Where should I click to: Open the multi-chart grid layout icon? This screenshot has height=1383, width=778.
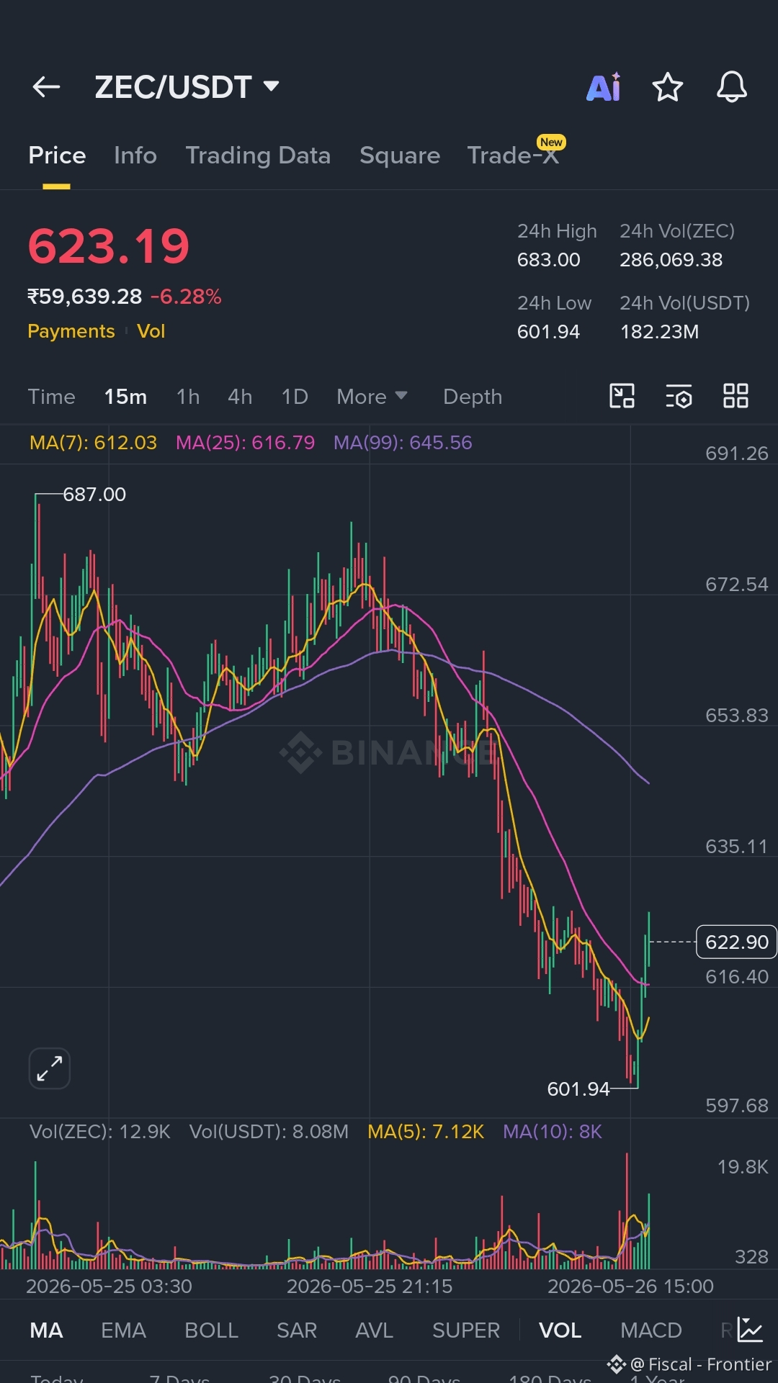(x=735, y=396)
